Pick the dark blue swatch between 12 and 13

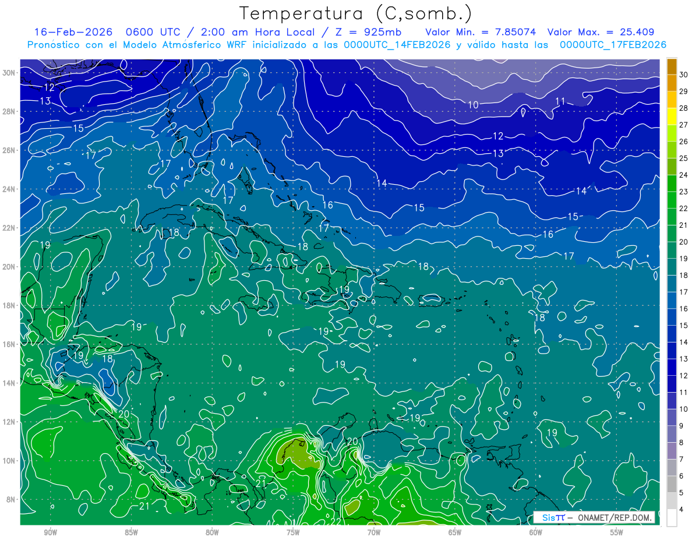coord(672,368)
